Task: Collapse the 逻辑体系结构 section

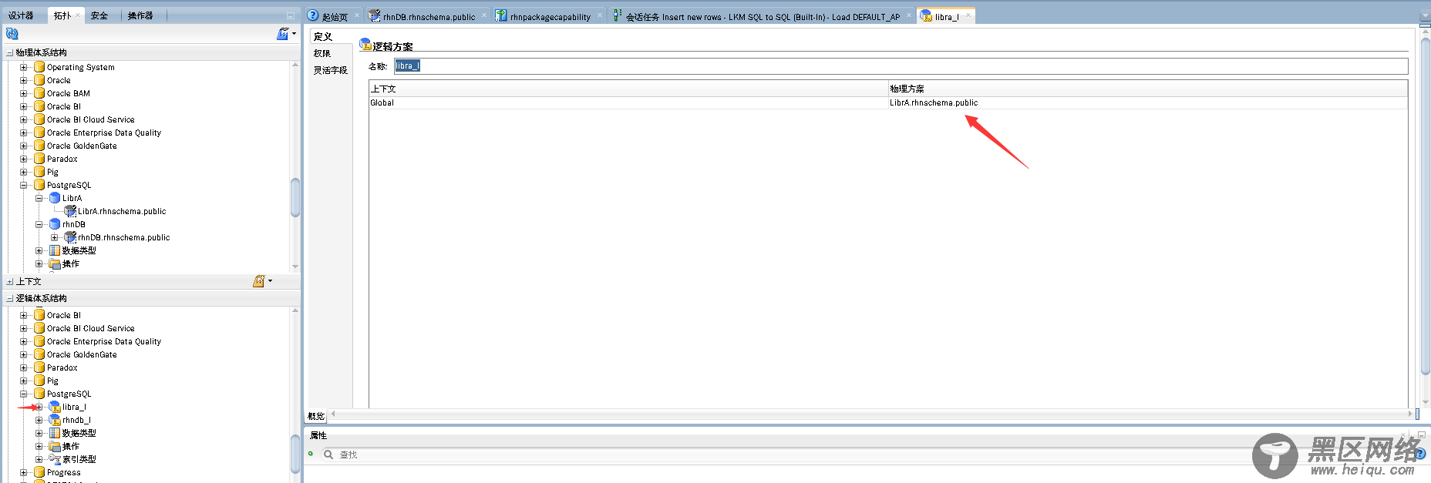Action: [10, 299]
